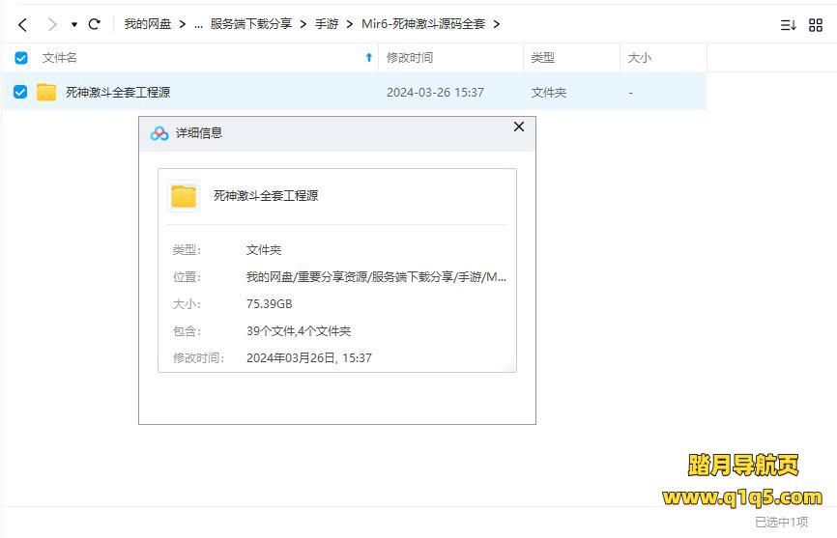The height and width of the screenshot is (538, 837).
Task: Go to 我的网盘 in the breadcrumb
Action: coord(147,24)
